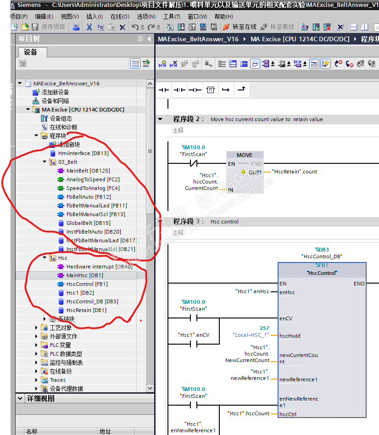The image size is (379, 435).
Task: Toggle network comments on/off button
Action: coord(314,64)
